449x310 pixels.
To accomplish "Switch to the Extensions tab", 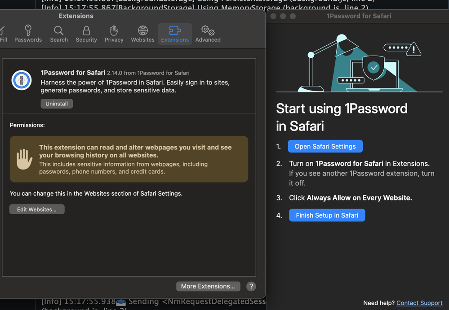I will click(175, 34).
